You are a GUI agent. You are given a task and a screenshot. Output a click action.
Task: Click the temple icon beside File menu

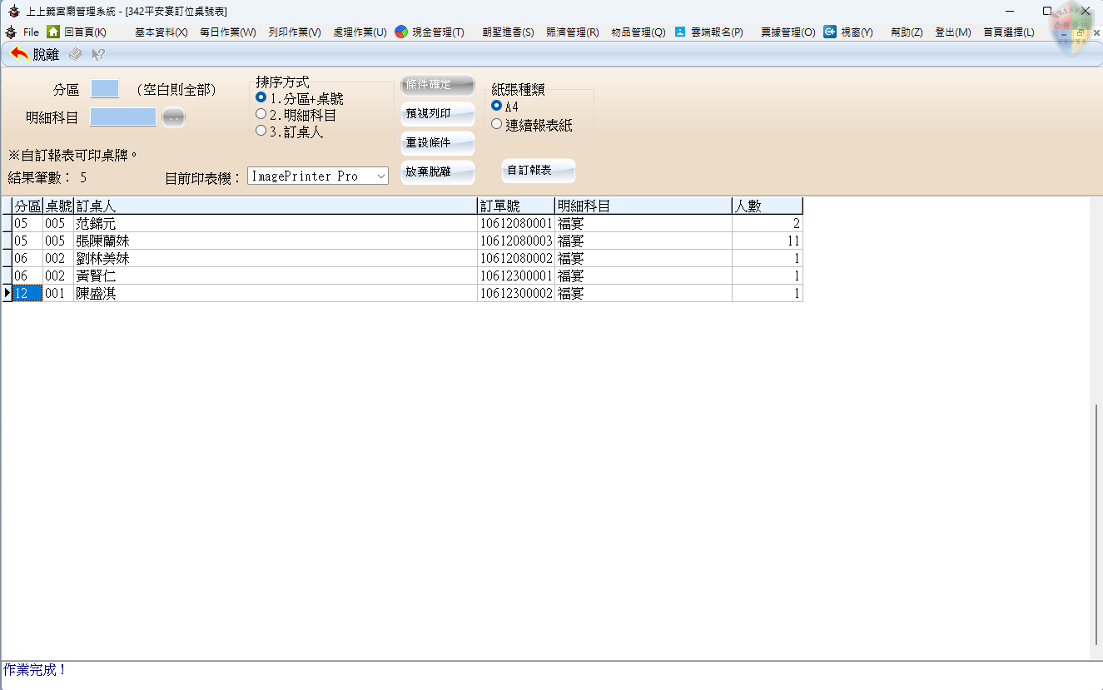11,32
